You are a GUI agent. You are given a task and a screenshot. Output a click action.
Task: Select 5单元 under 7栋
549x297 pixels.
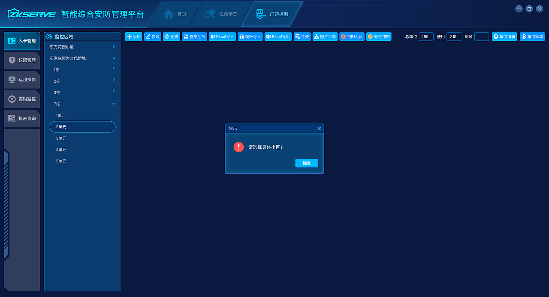(x=61, y=161)
